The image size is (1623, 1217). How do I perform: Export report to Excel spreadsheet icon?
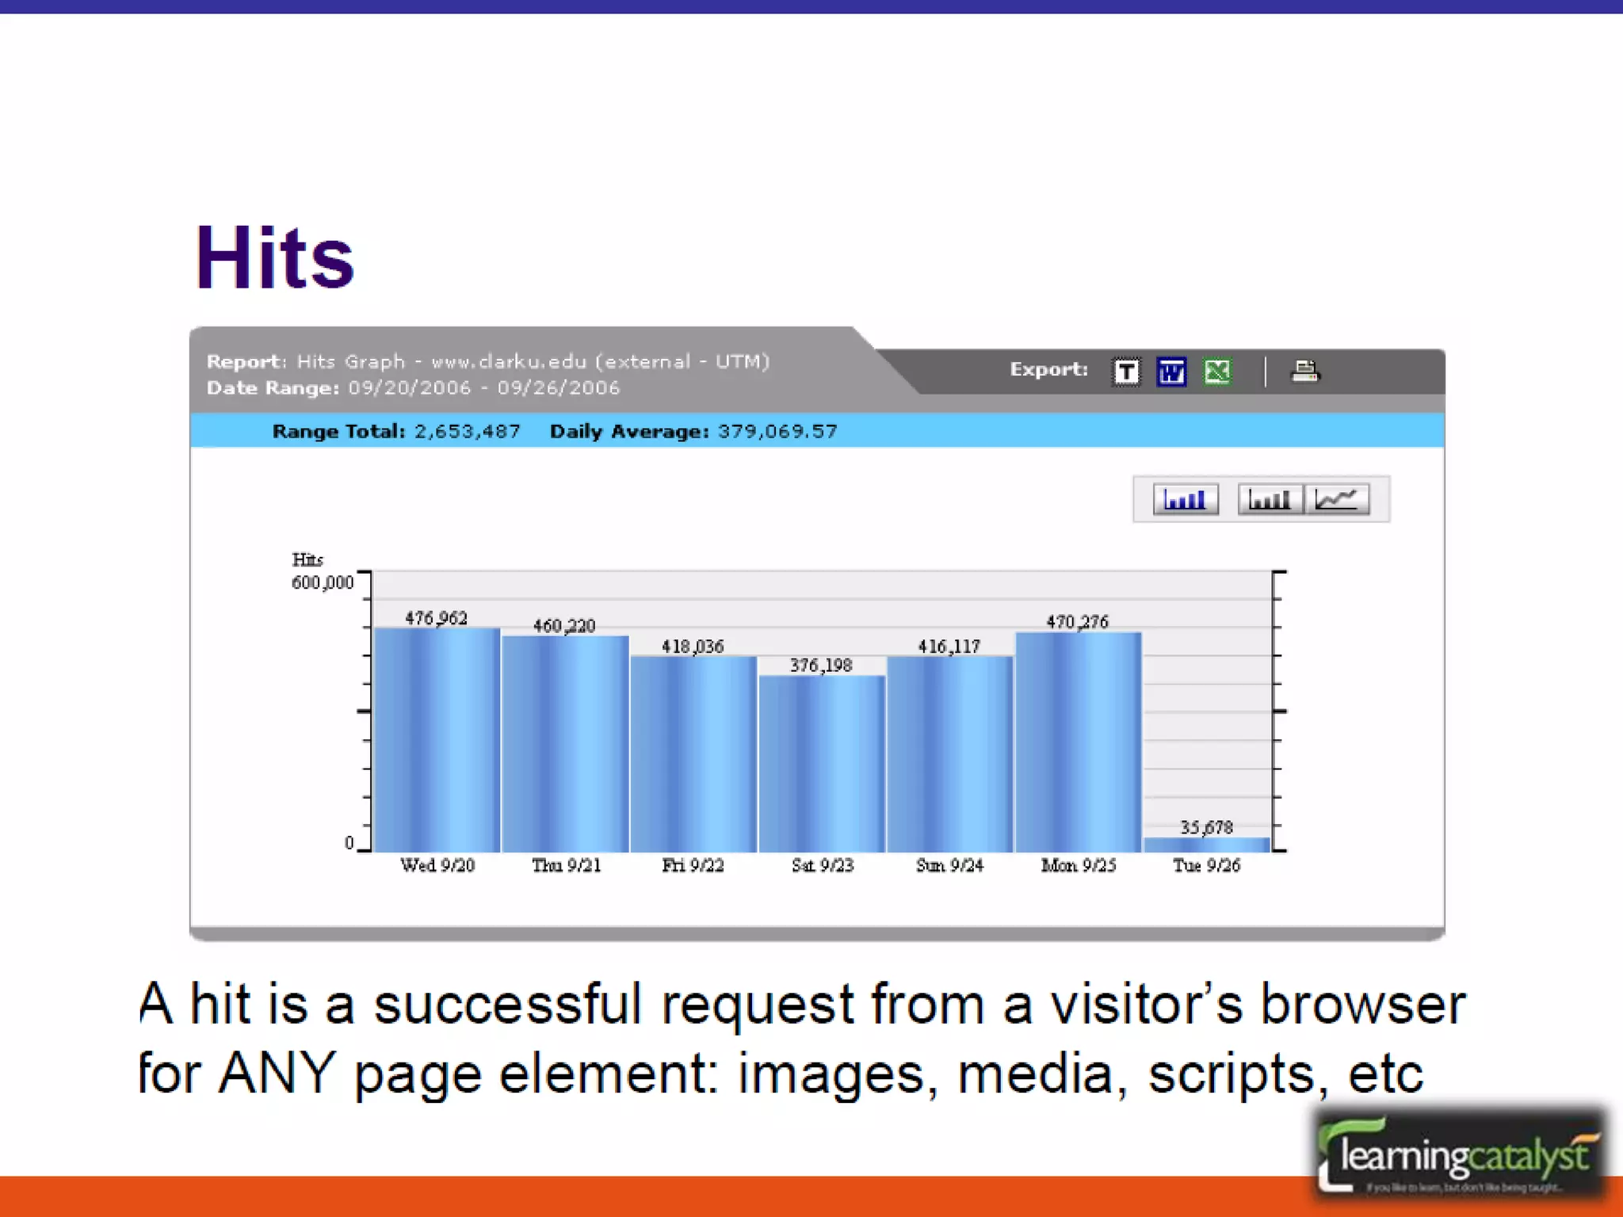1217,372
